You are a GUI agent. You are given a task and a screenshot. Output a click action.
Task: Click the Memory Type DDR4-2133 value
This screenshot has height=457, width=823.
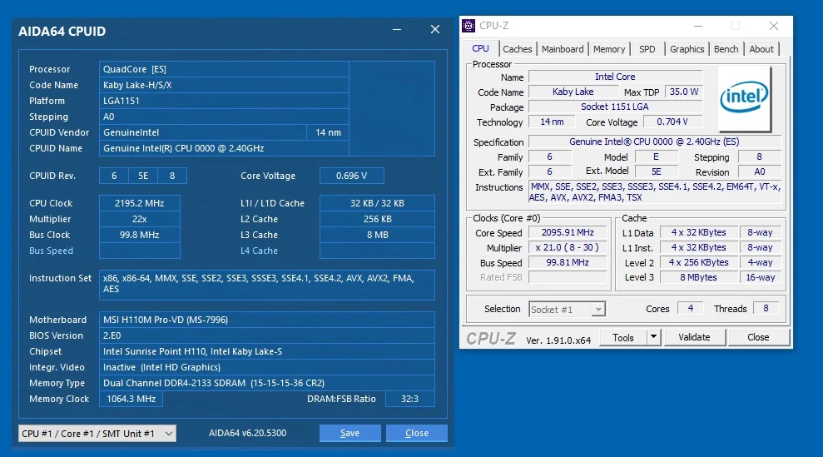point(267,383)
